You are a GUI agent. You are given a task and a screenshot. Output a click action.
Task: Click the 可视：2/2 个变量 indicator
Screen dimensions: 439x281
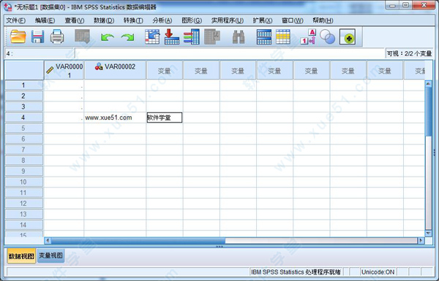409,53
